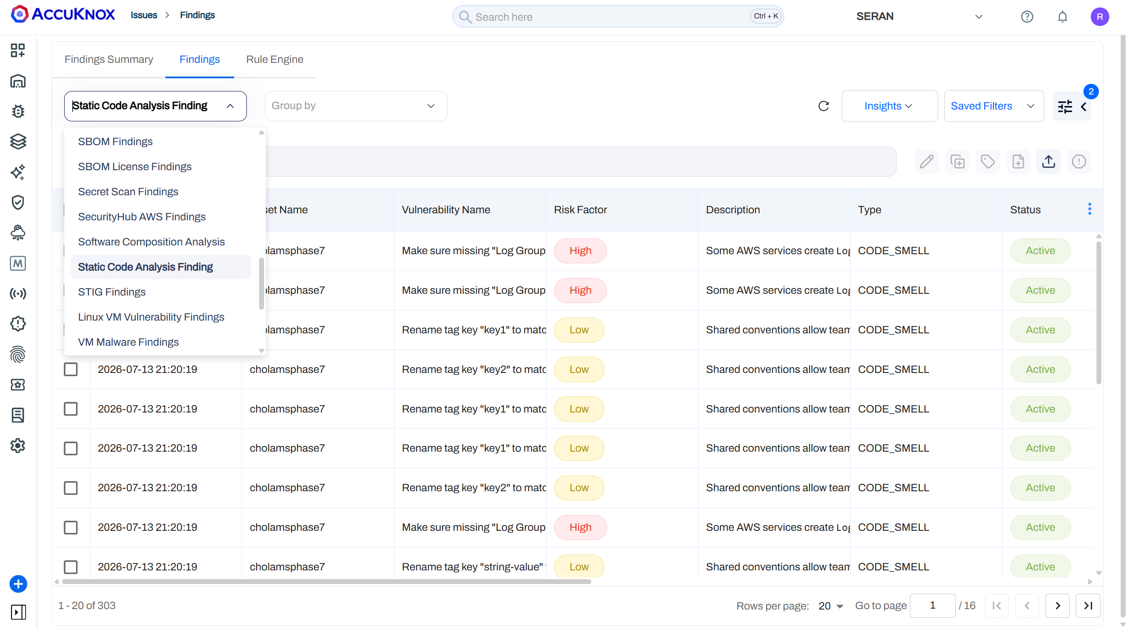The width and height of the screenshot is (1126, 628).
Task: Click the export upload icon
Action: coord(1049,161)
